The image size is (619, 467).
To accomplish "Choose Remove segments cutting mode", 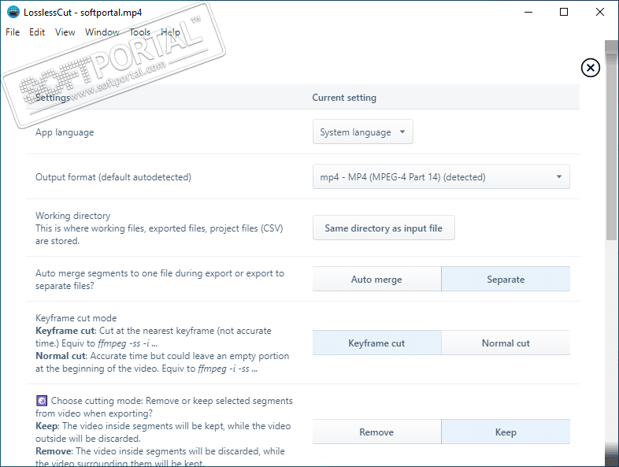I will pos(376,432).
